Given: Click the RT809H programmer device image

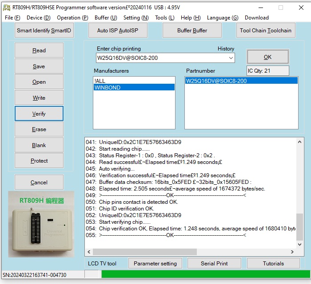Looking at the screenshot, I should (x=41, y=224).
